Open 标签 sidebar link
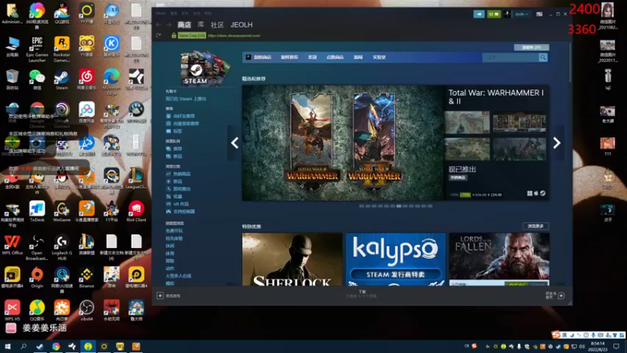Screen dimensions: 627x353 (x=178, y=131)
